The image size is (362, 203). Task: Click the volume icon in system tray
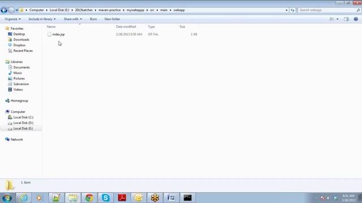click(328, 198)
